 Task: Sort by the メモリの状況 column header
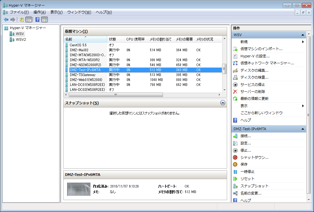(x=208, y=39)
